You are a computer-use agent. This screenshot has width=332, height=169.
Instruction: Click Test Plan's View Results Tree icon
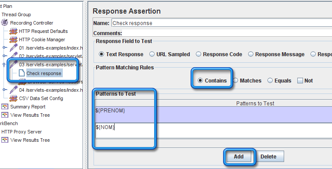(5, 115)
